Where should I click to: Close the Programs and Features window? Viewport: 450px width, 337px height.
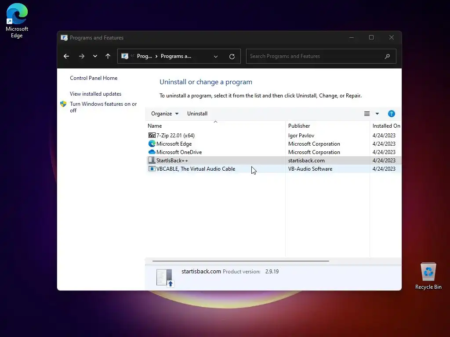(x=392, y=38)
